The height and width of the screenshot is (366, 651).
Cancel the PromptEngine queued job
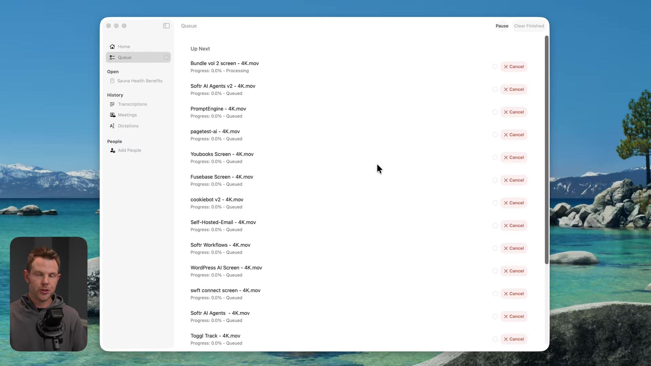(x=514, y=112)
